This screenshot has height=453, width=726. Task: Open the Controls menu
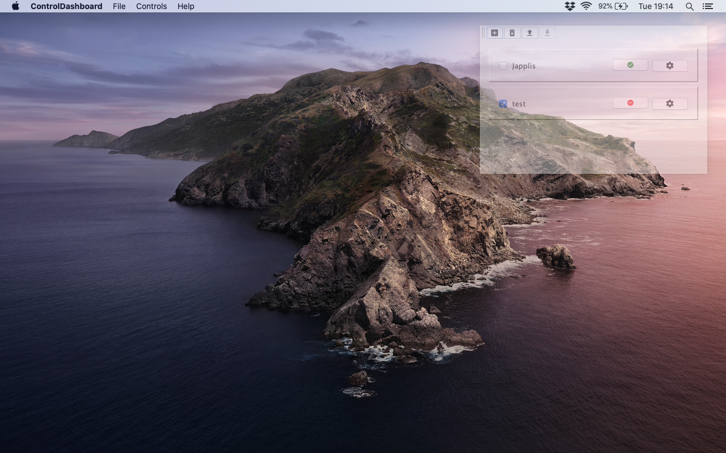click(x=151, y=6)
